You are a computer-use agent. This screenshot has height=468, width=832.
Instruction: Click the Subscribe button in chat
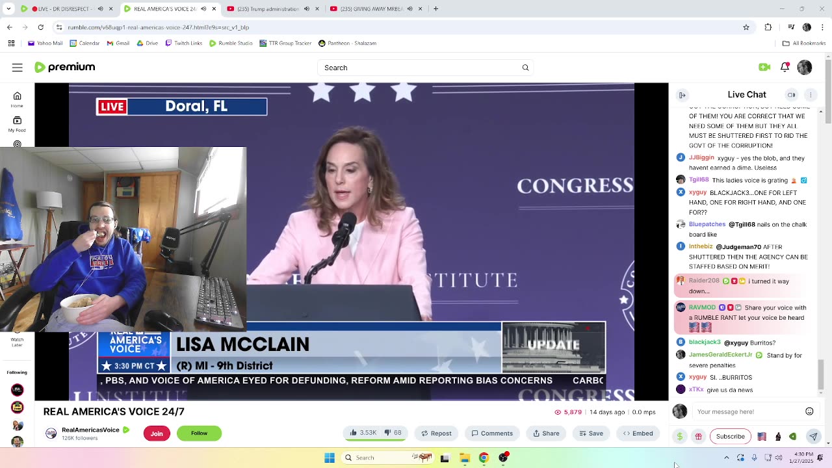click(x=731, y=436)
